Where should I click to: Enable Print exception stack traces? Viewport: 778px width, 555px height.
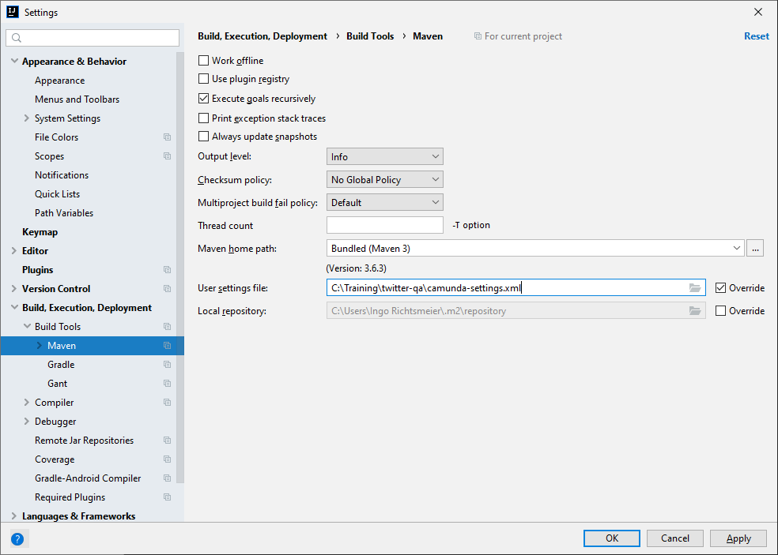[x=203, y=118]
